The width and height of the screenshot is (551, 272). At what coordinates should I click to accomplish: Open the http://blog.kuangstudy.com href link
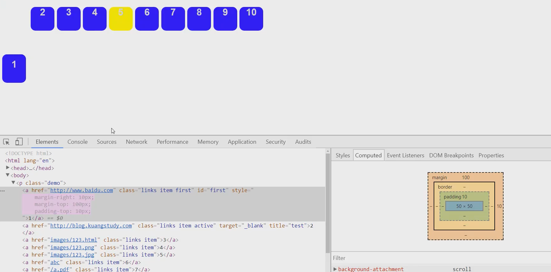tap(91, 226)
